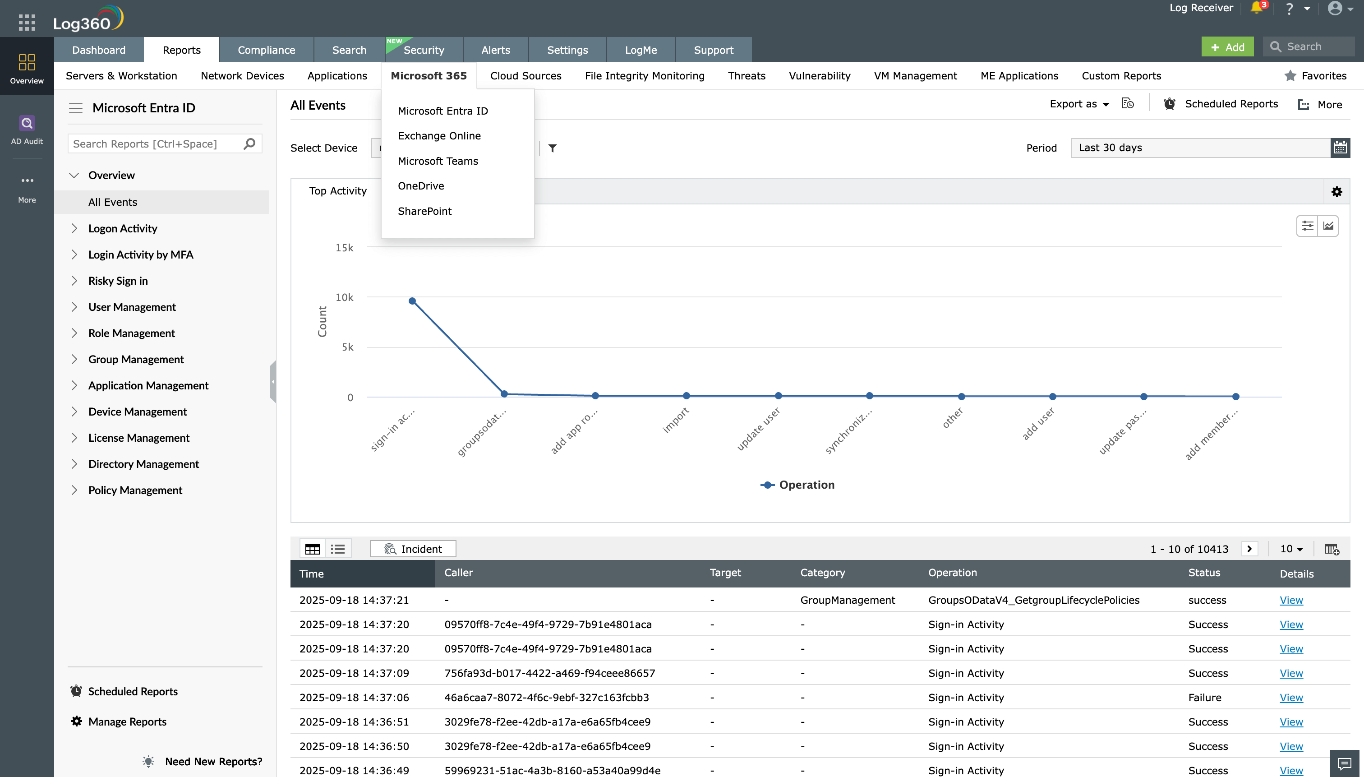Click the filter funnel icon
1364x777 pixels.
pos(553,148)
